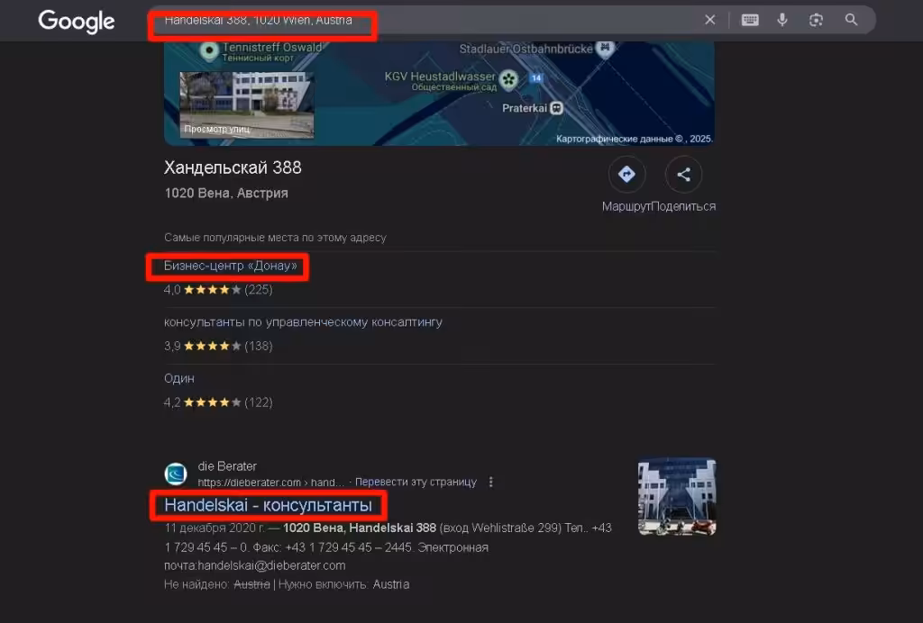
Task: Click handelskai@dieberater.com email text
Action: [271, 566]
